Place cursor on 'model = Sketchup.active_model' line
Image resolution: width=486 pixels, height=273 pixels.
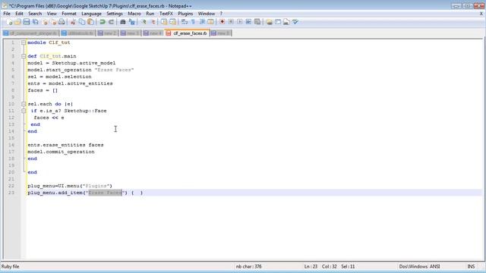click(71, 63)
